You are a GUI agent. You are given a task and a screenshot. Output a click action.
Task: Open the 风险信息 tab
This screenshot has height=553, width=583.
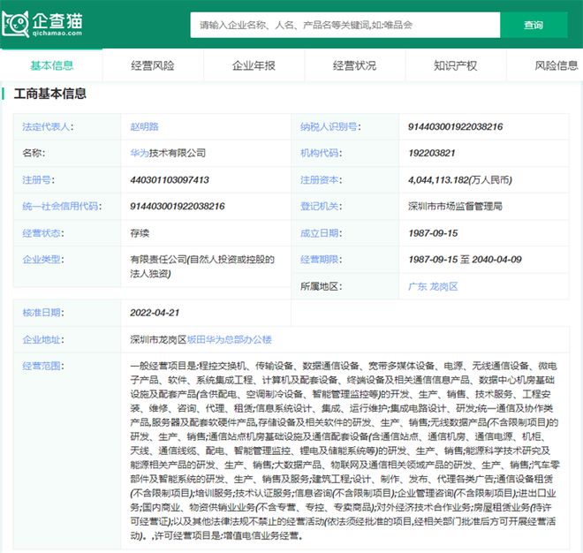[x=556, y=66]
